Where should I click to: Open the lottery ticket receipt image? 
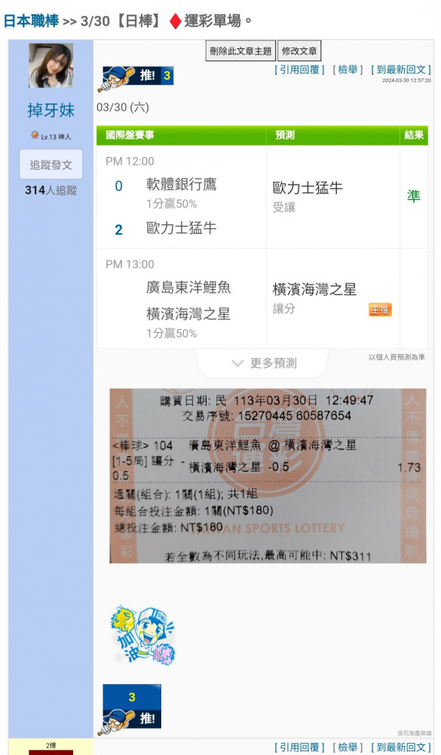coord(268,476)
